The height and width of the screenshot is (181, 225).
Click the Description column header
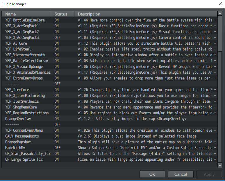point(146,14)
